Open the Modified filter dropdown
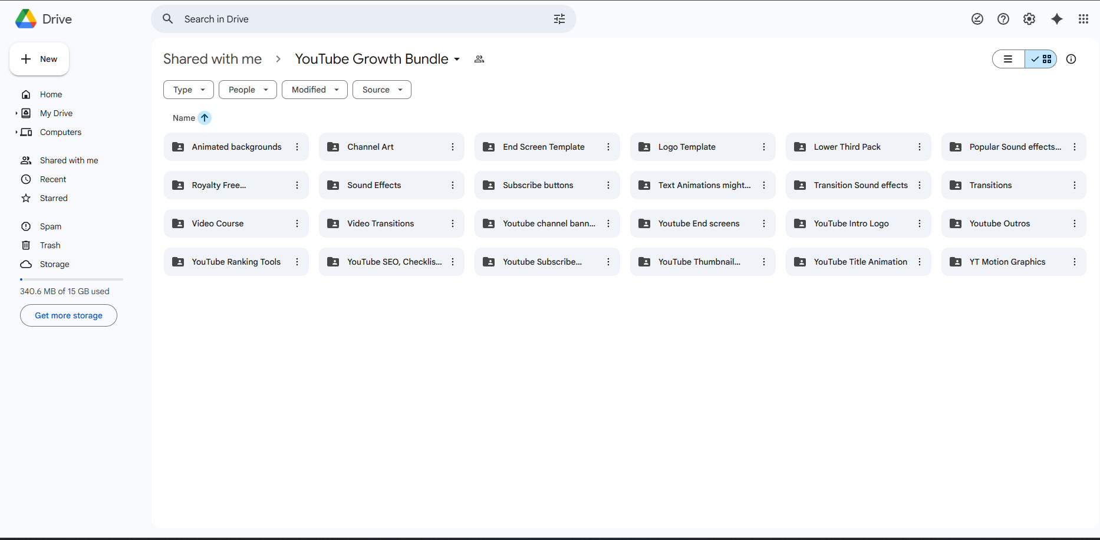This screenshot has width=1100, height=540. [315, 90]
